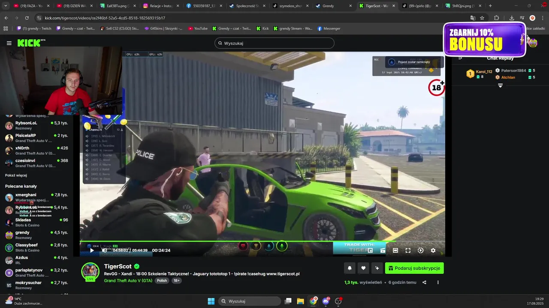Play the TigerScot video
This screenshot has height=308, width=549.
point(92,250)
